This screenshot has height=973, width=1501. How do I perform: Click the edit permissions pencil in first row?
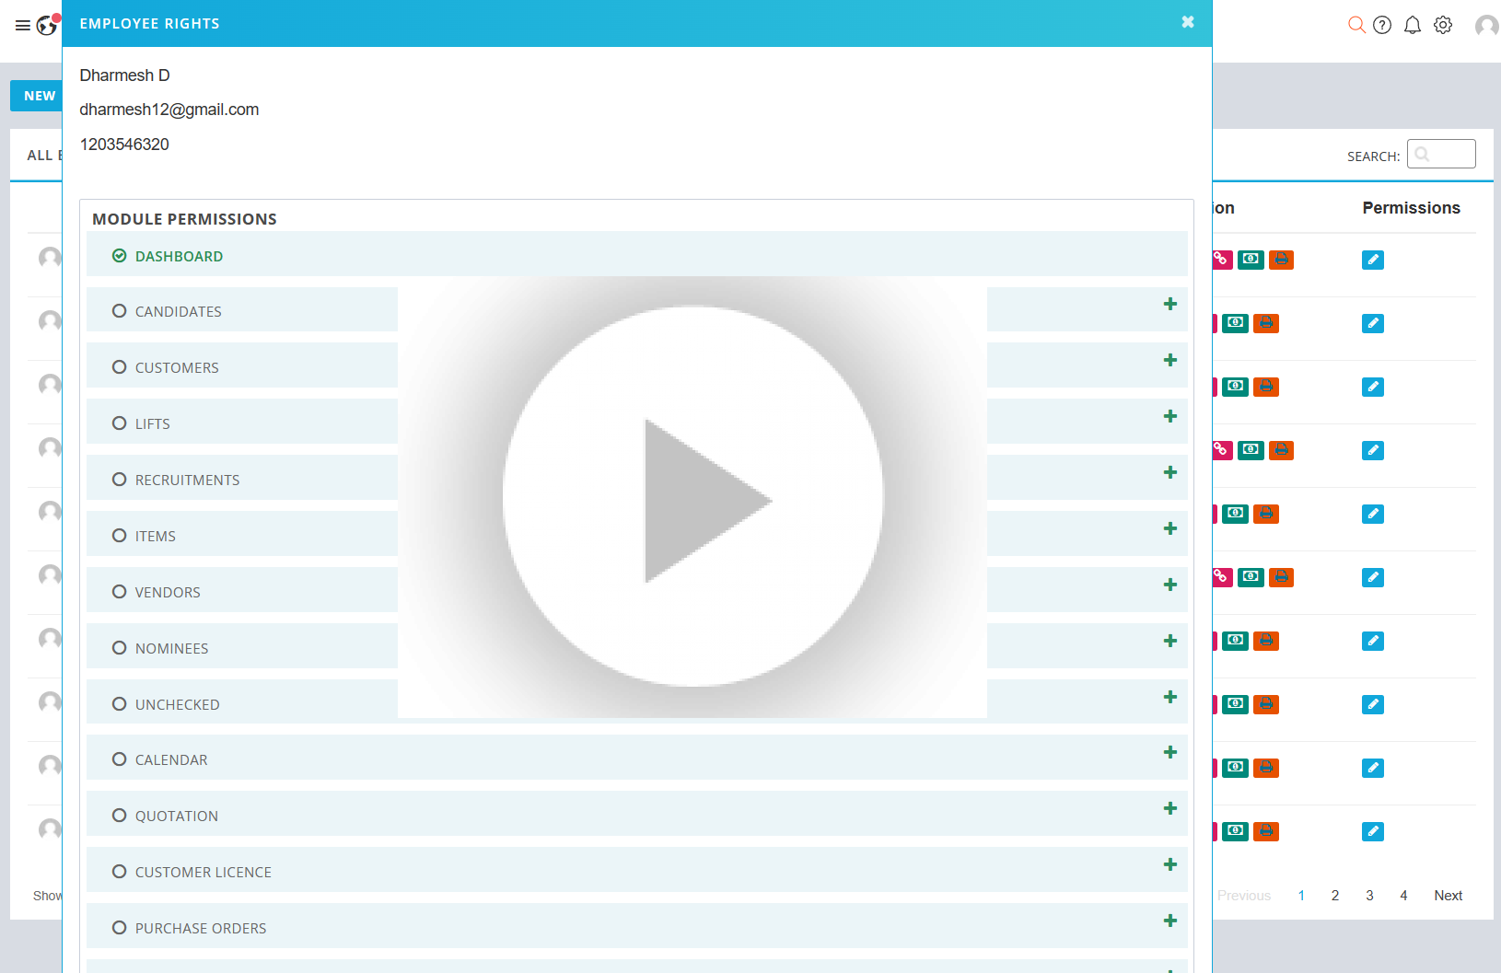[x=1373, y=260]
